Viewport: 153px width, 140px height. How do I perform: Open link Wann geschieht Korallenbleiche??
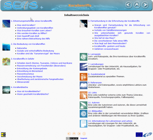tap(33, 94)
